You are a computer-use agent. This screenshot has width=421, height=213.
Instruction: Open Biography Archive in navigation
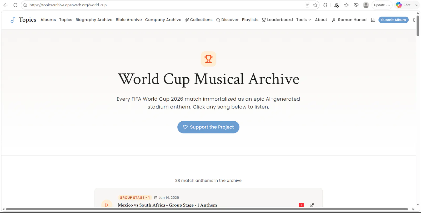[x=94, y=20]
